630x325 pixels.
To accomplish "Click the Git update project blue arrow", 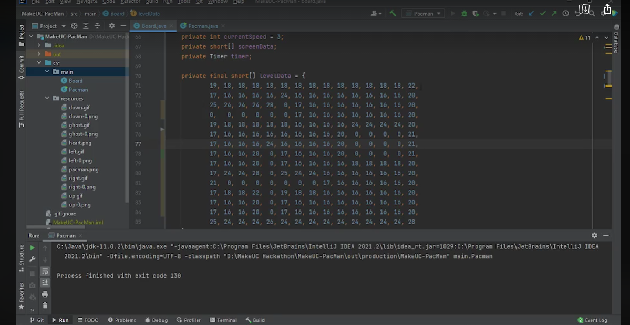I will [531, 14].
